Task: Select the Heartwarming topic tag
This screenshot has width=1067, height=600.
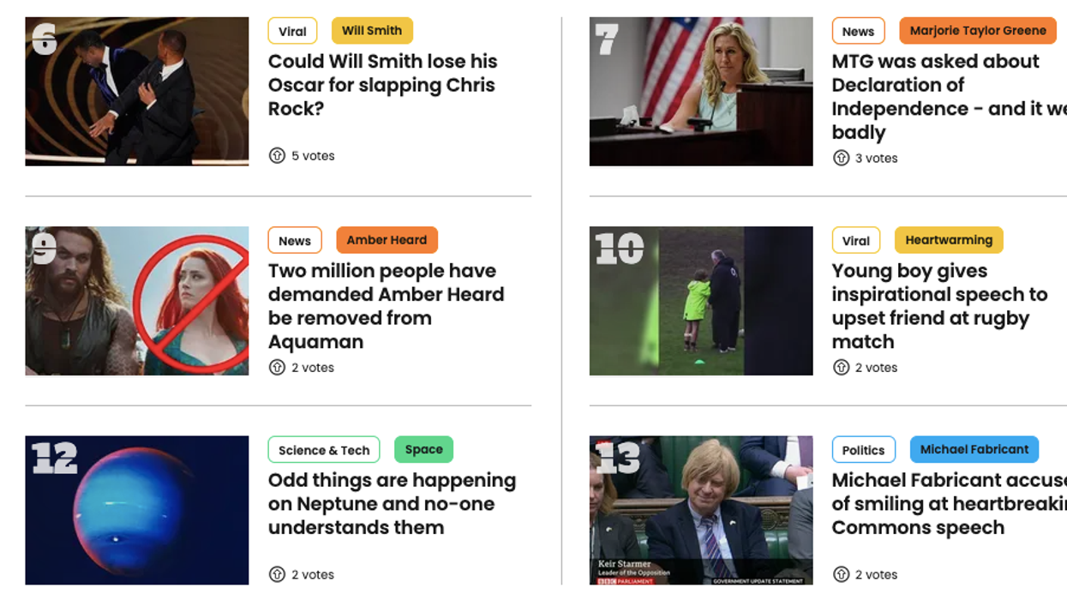Action: point(949,240)
